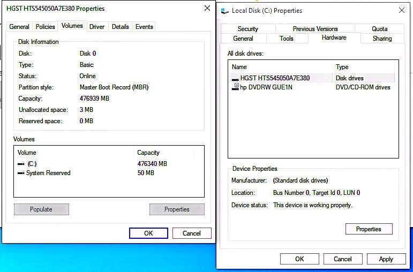Image resolution: width=413 pixels, height=272 pixels.
Task: Open the Policies tab
Action: point(46,27)
